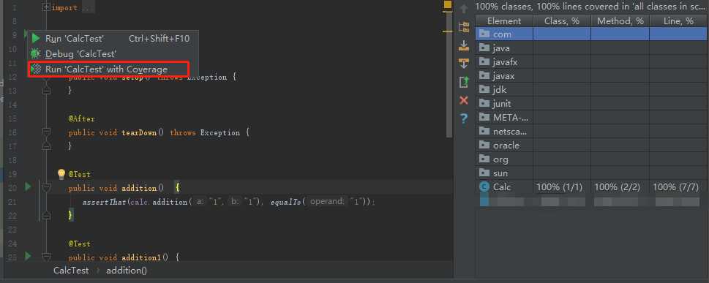Viewport: 709px width, 283px height.
Task: Toggle Autoscroll from Source in coverage panel
Action: 463,64
